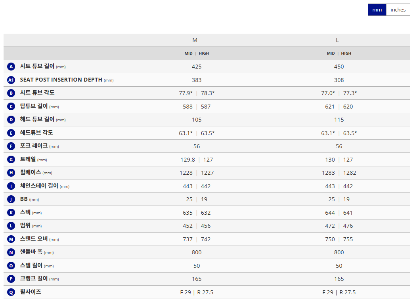415x305 pixels.
Task: Click the 휠베이스 row label
Action: pos(31,172)
